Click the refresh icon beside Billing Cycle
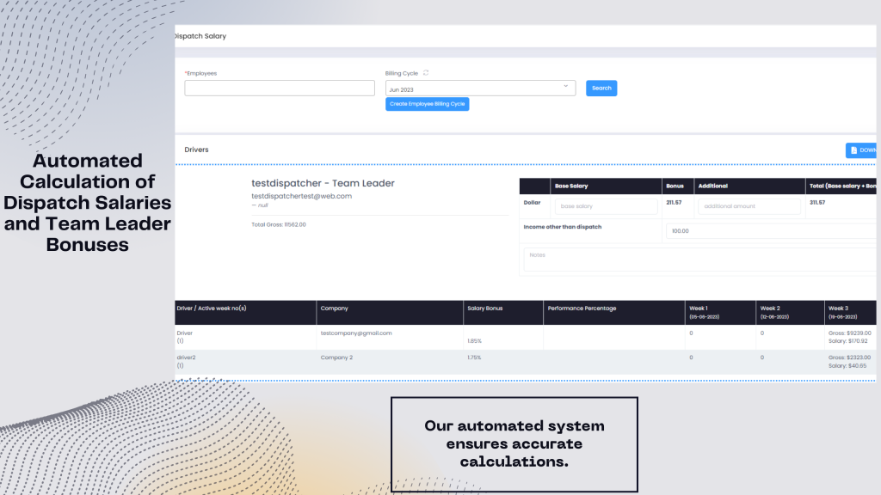This screenshot has width=881, height=495. (426, 73)
